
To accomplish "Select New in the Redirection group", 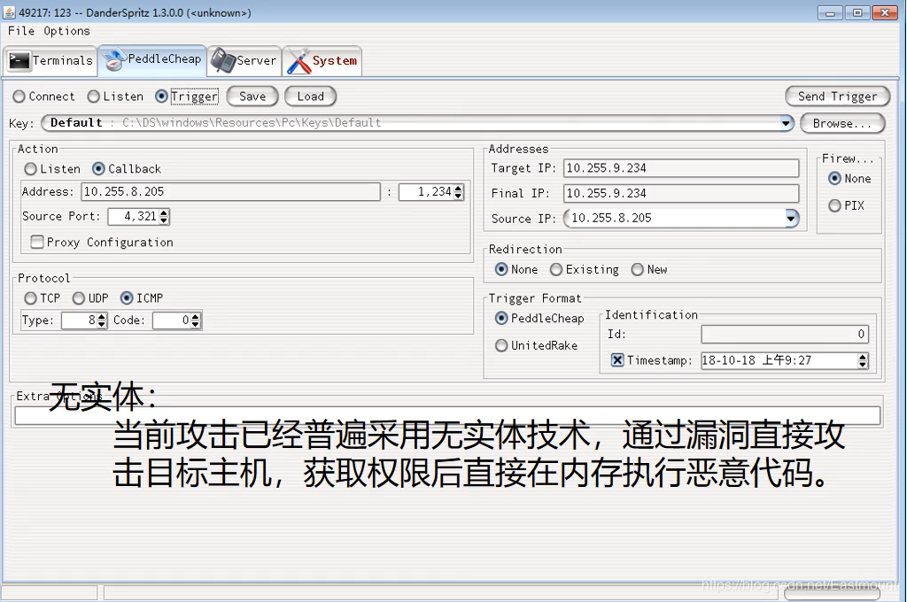I will click(x=638, y=269).
